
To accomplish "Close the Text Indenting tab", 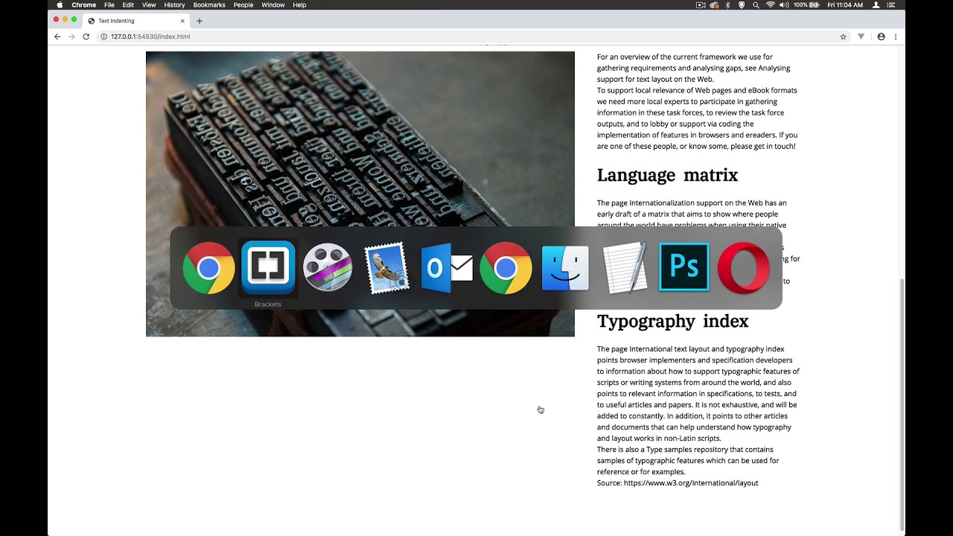I will 182,21.
